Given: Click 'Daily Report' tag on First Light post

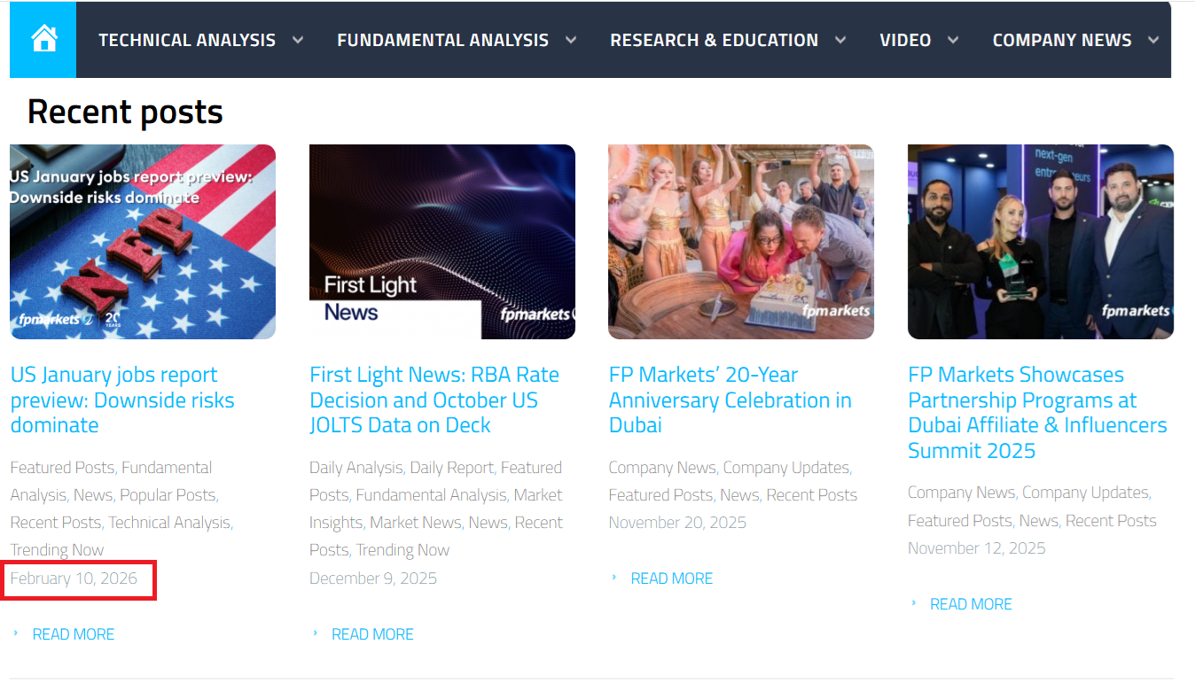Looking at the screenshot, I should click(451, 468).
